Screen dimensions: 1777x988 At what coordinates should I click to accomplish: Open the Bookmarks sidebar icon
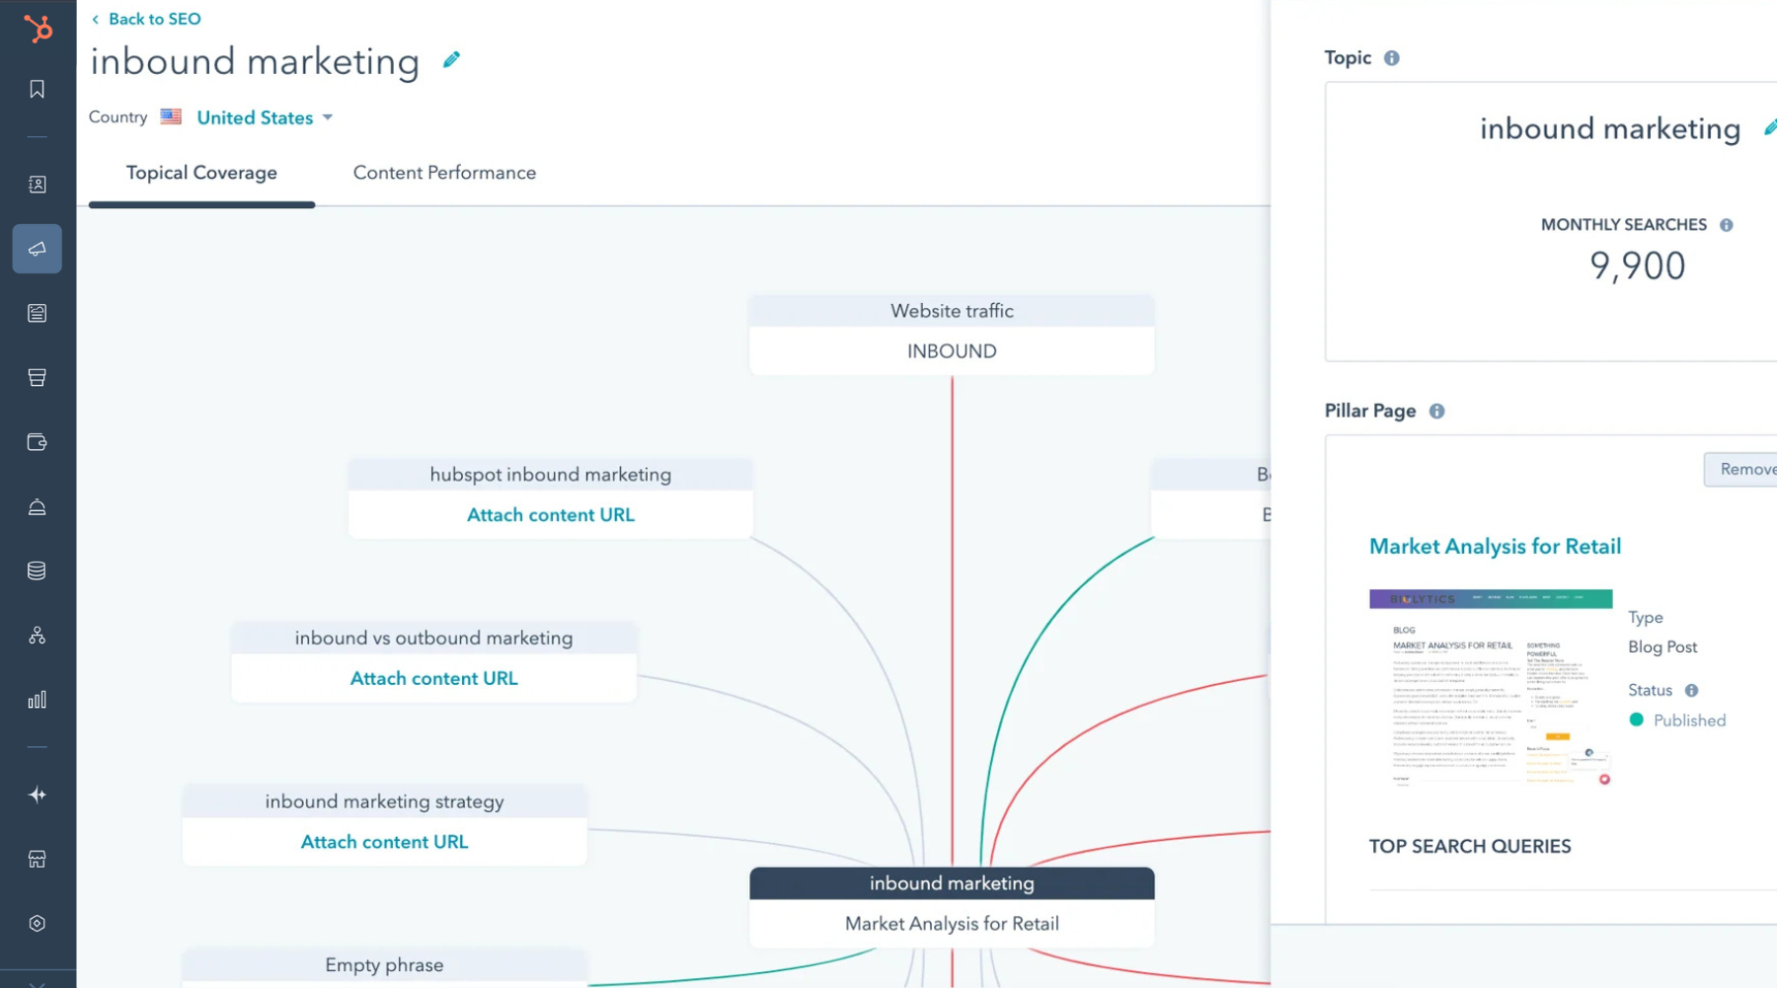click(38, 90)
